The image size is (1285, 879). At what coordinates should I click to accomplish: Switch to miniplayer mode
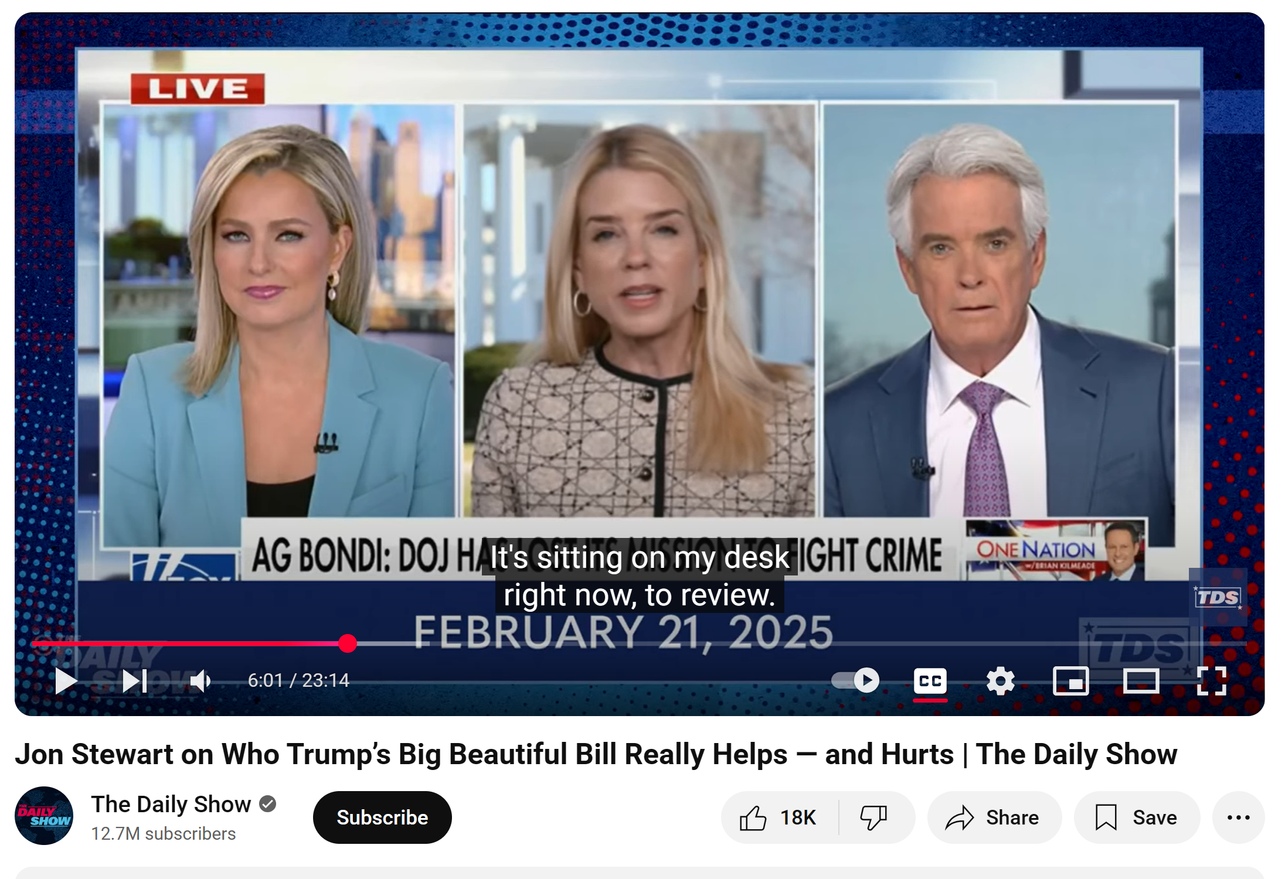coord(1070,681)
